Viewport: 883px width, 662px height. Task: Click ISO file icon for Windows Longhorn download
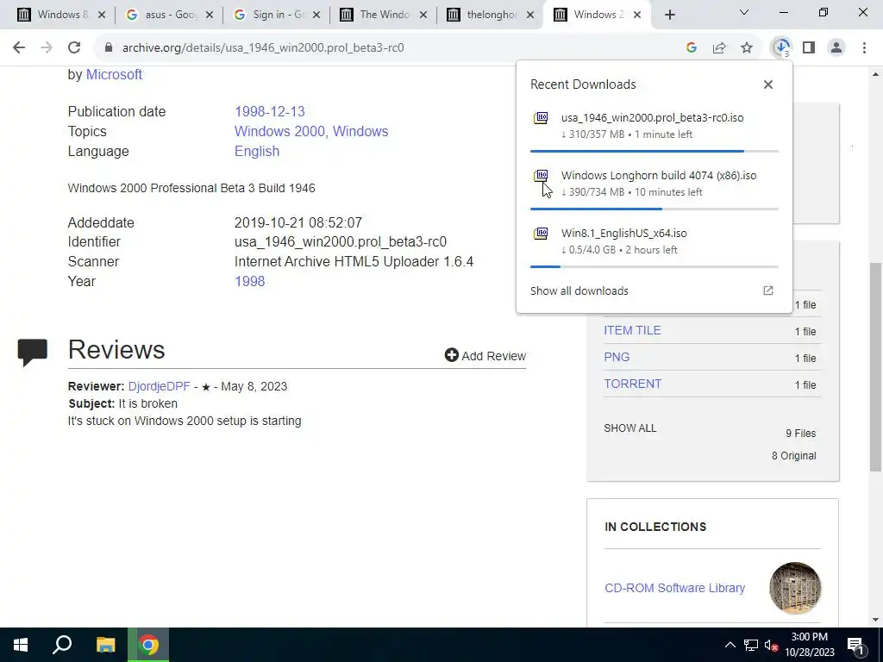pyautogui.click(x=541, y=176)
